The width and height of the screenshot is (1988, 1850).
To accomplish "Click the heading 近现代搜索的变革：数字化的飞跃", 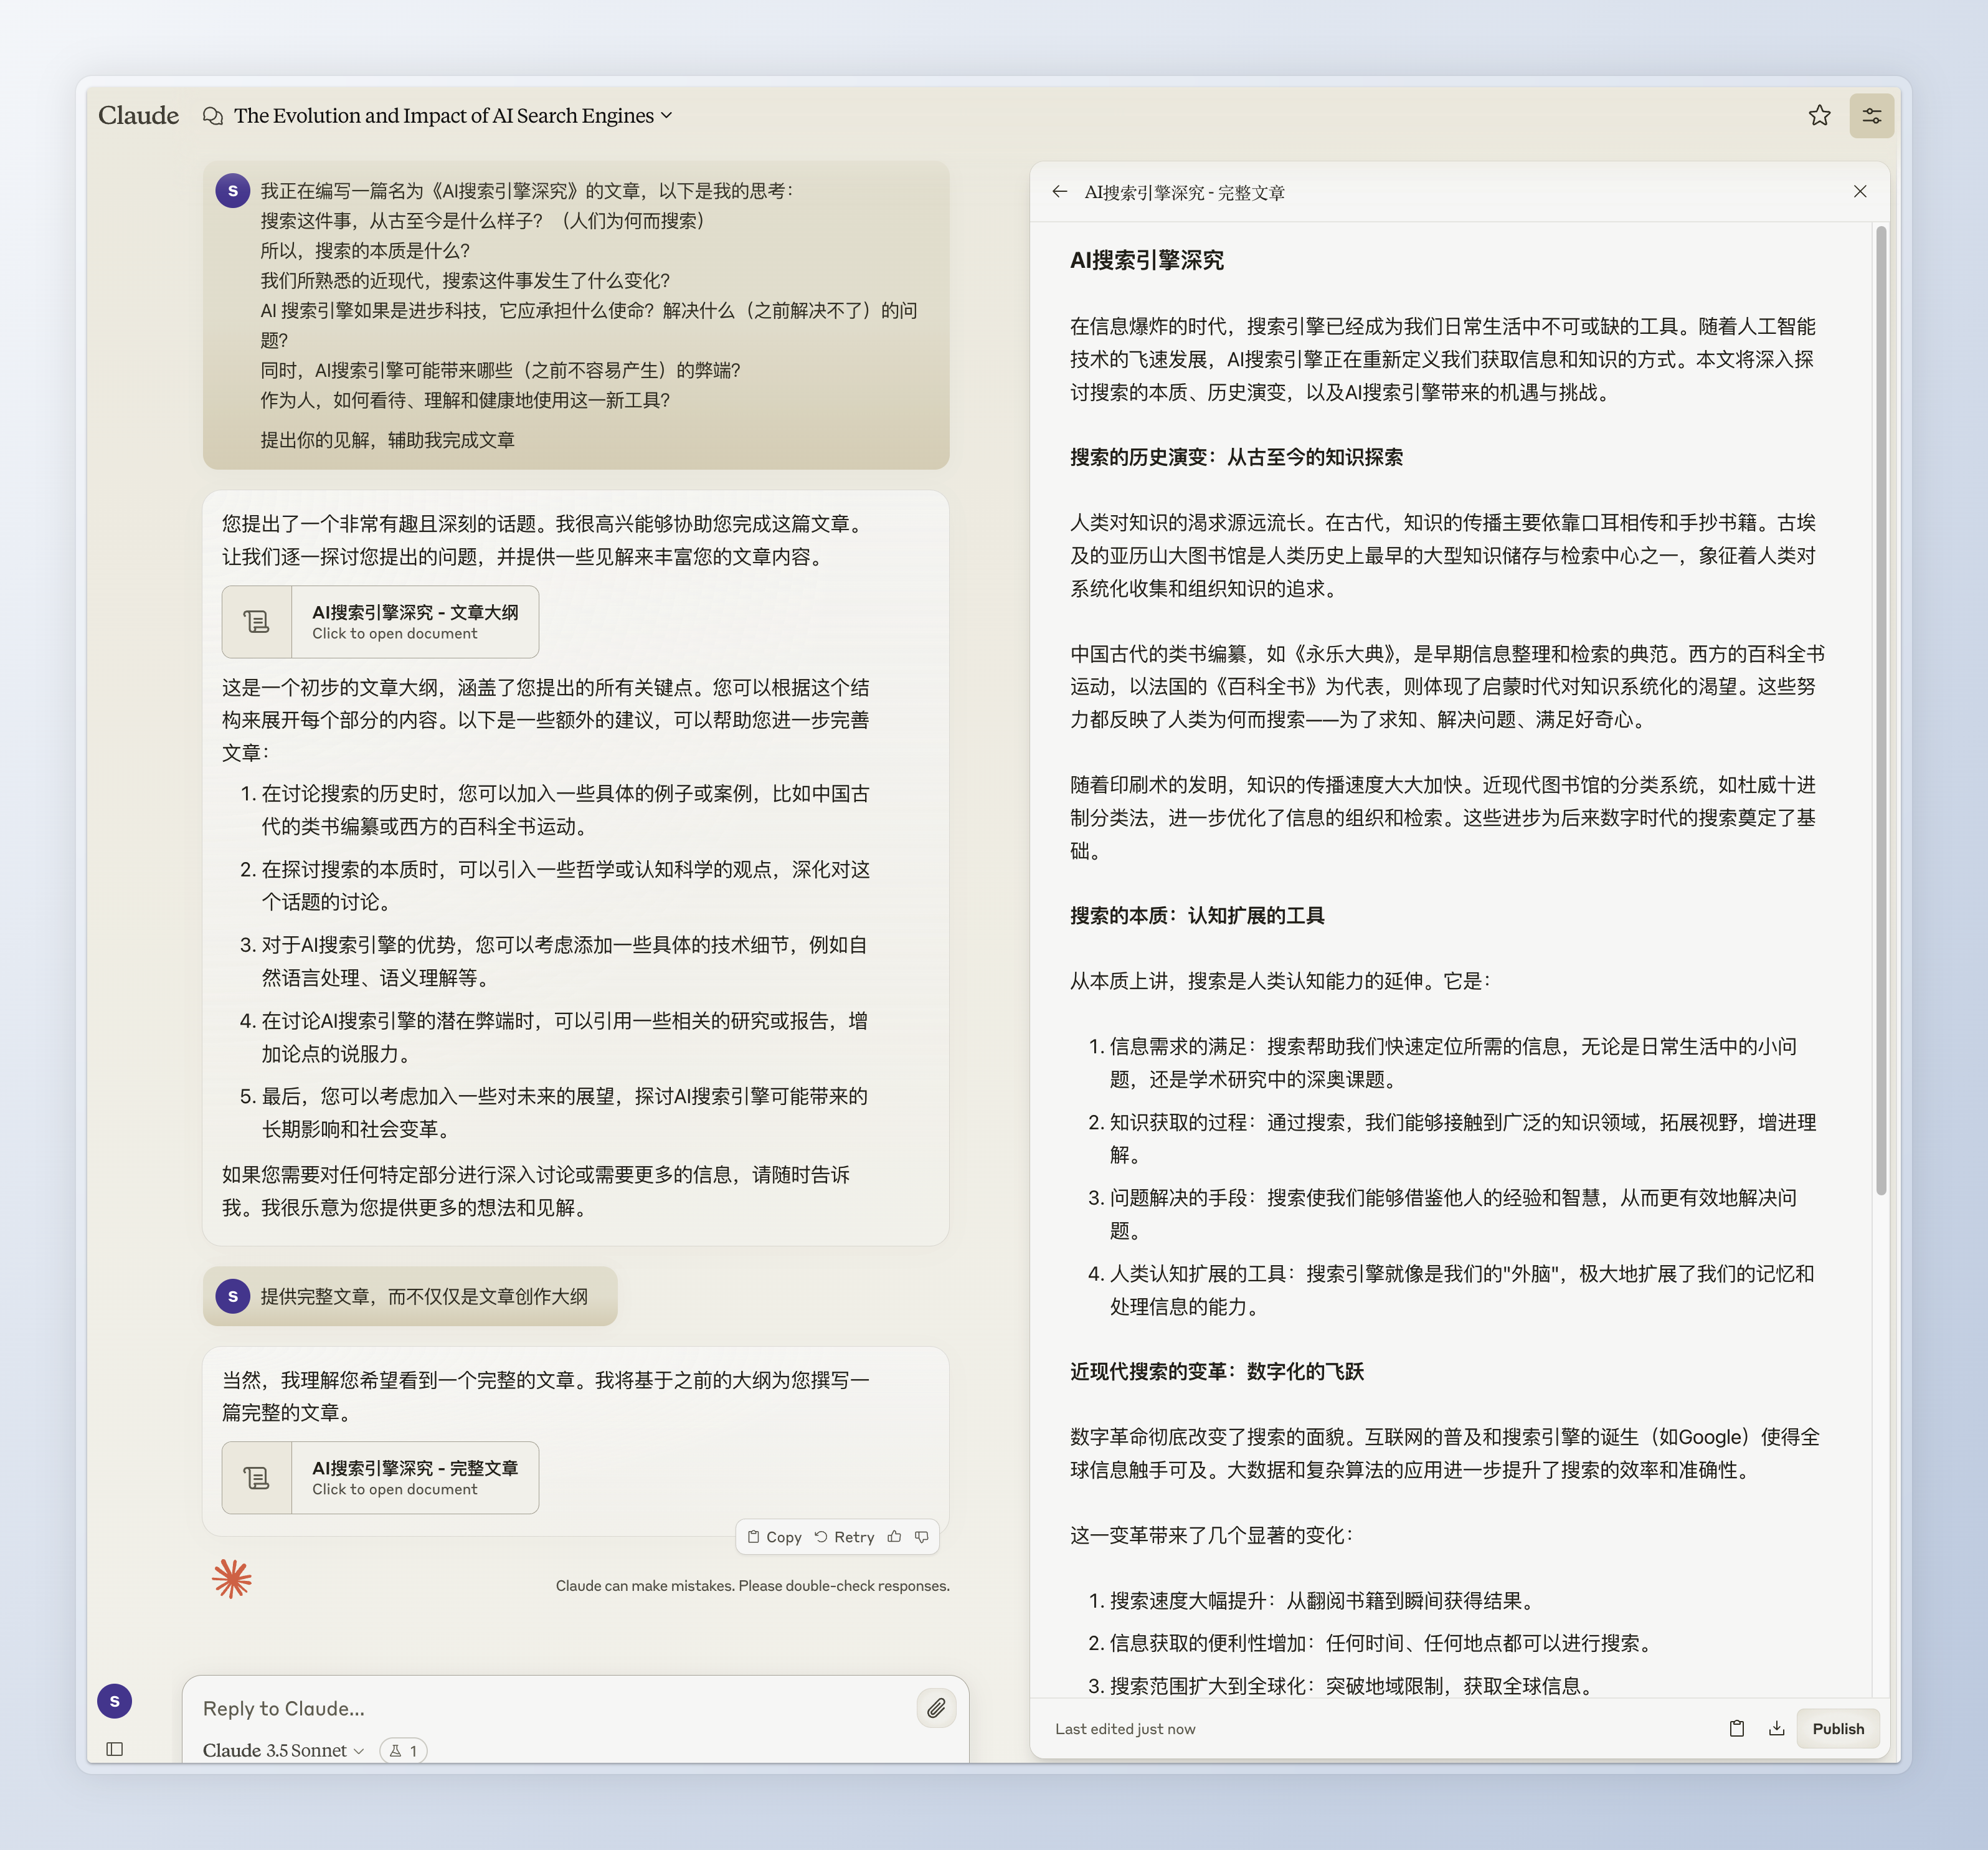I will click(x=1217, y=1372).
